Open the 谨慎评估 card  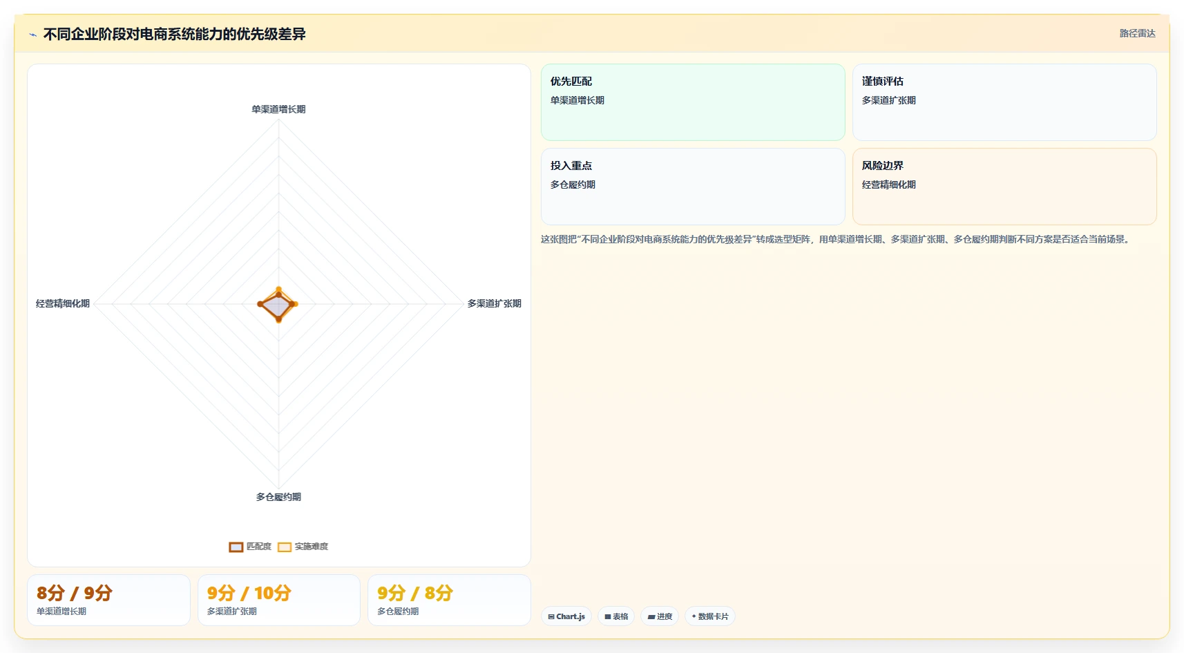pyautogui.click(x=1004, y=102)
